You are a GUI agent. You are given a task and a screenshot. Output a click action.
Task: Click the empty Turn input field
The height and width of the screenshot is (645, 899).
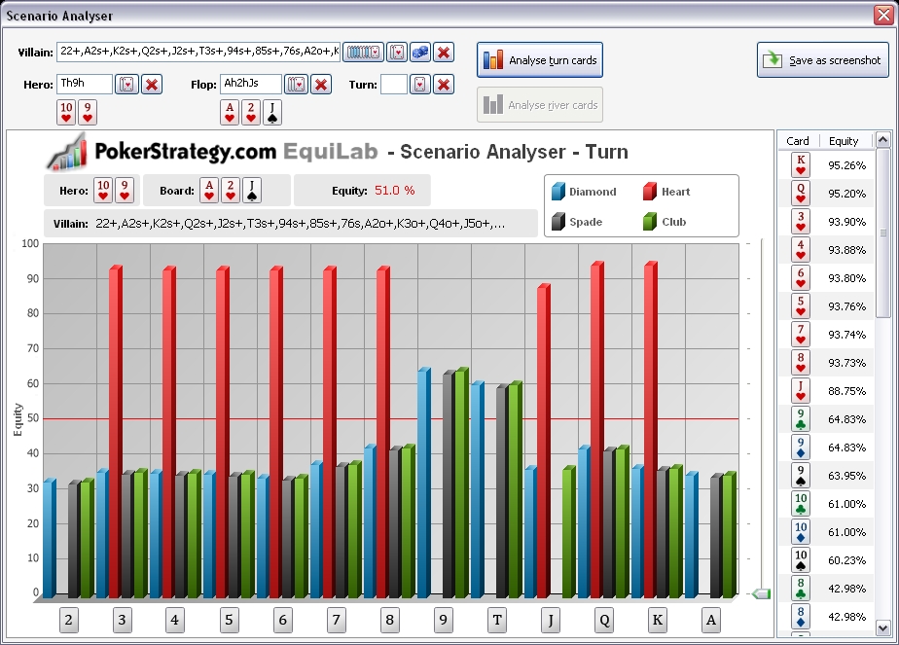[x=393, y=85]
